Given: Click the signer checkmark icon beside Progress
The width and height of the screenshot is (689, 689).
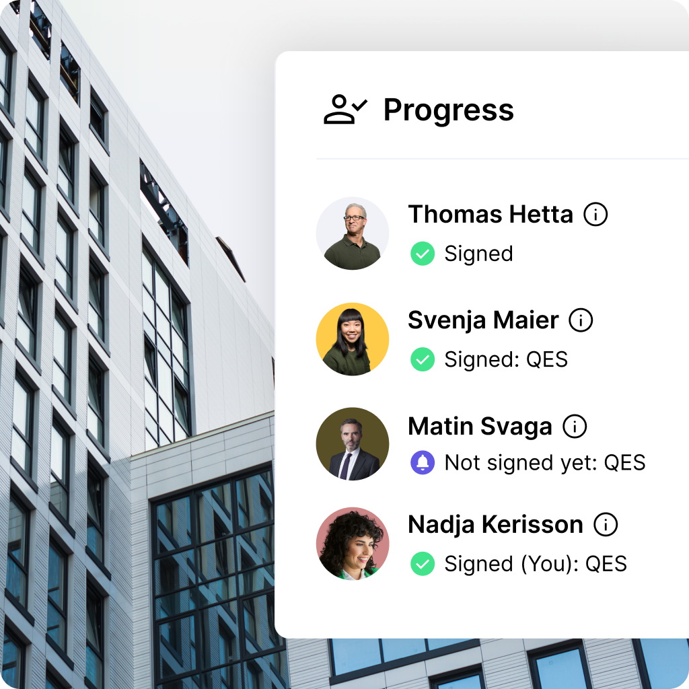Looking at the screenshot, I should [x=345, y=110].
